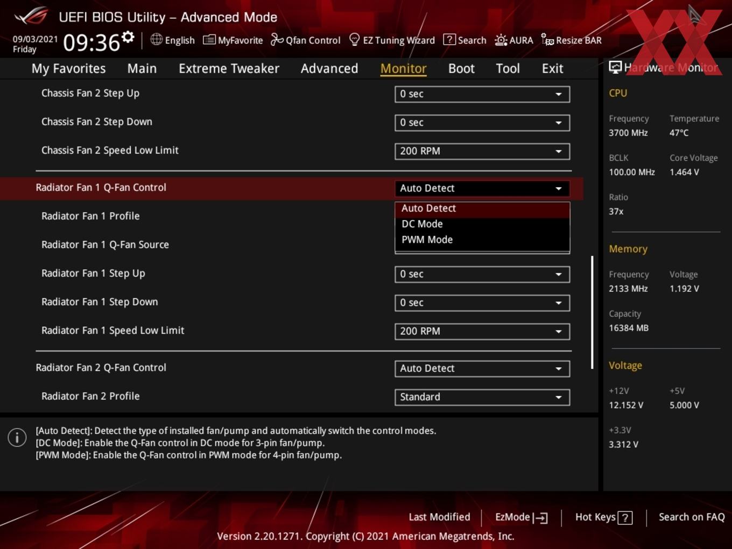Click the info icon in help panel
732x549 pixels.
17,437
